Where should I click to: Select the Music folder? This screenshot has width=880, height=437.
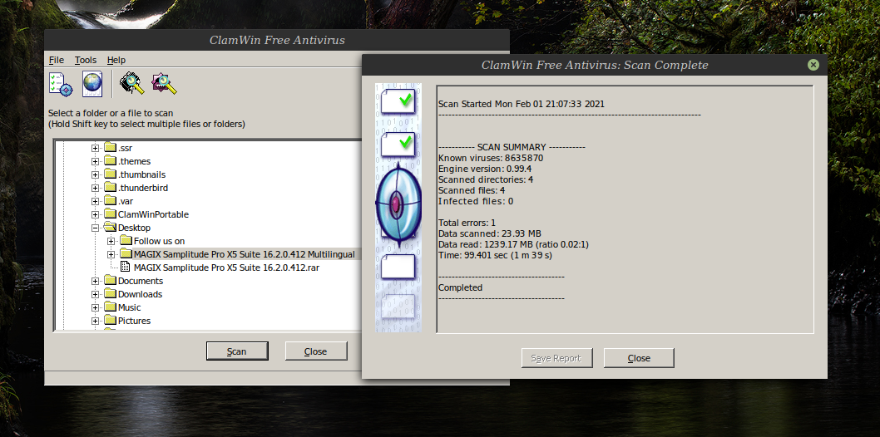129,307
